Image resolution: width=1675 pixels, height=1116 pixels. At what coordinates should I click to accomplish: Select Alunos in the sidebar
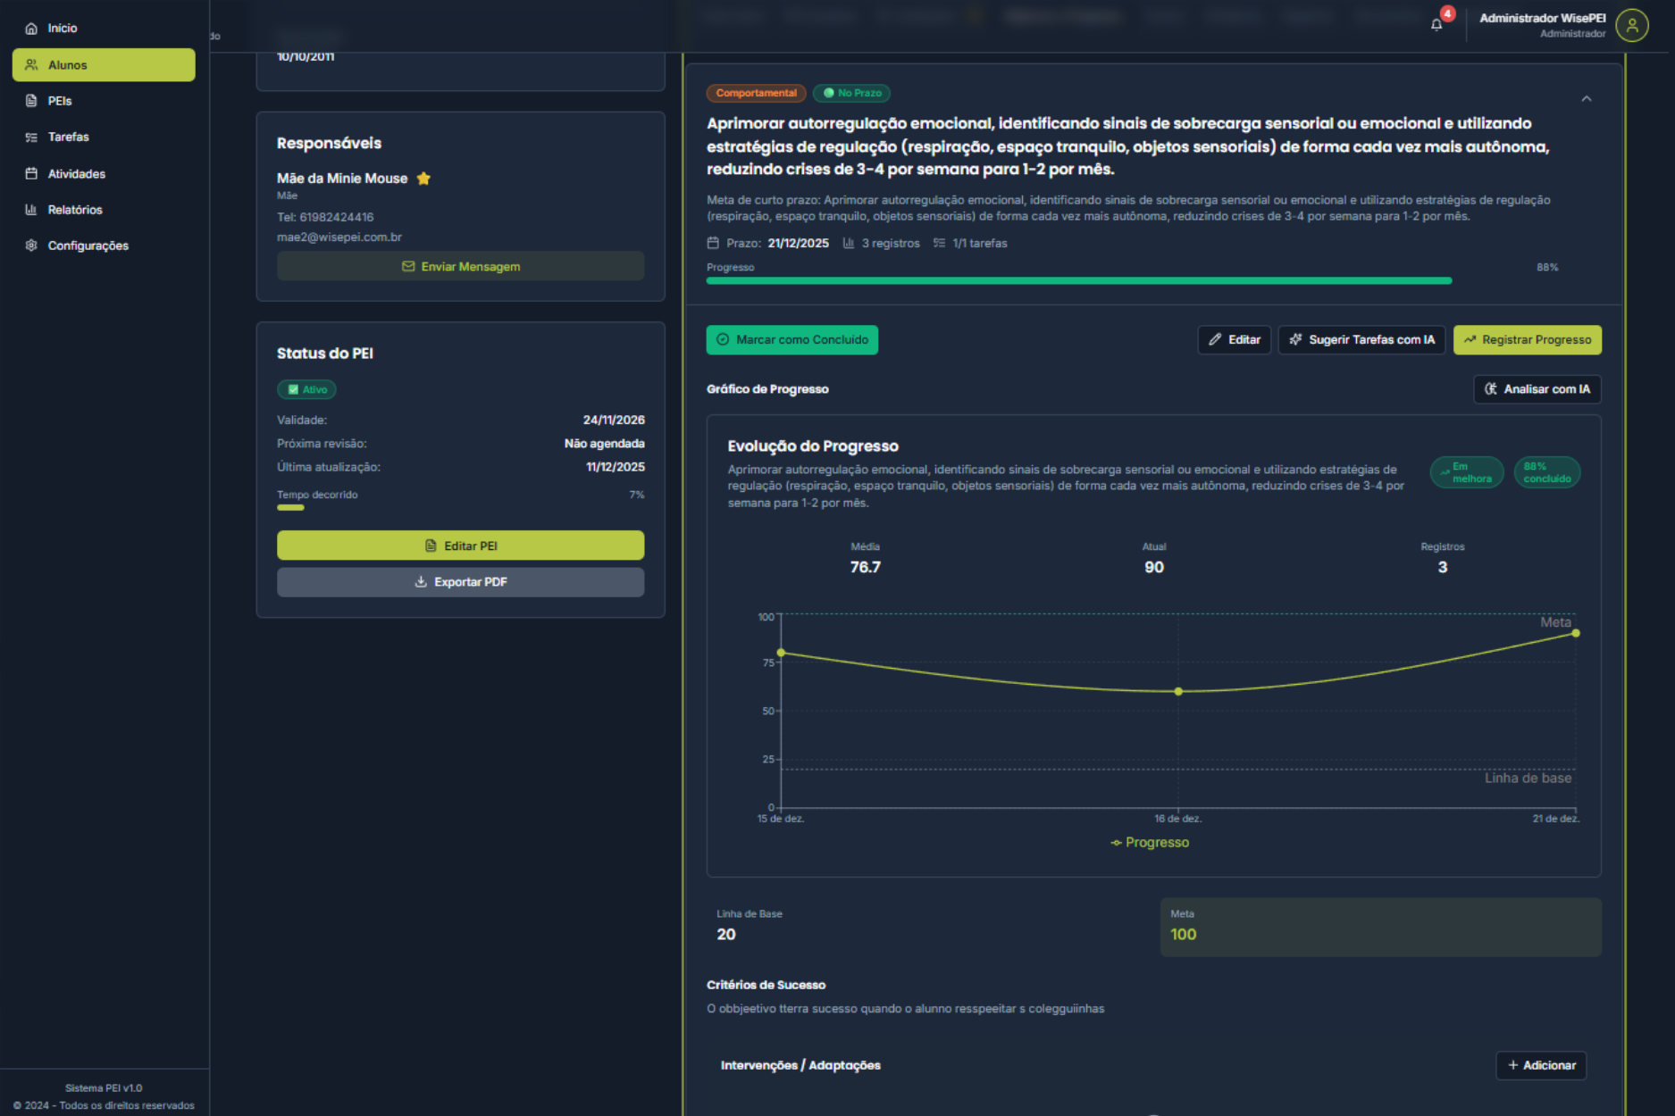[x=104, y=65]
